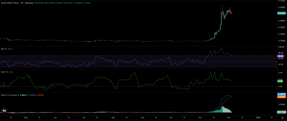This screenshot has height=121, width=287.
Task: Click the CMF 0.00 scale label
Action: point(281,86)
